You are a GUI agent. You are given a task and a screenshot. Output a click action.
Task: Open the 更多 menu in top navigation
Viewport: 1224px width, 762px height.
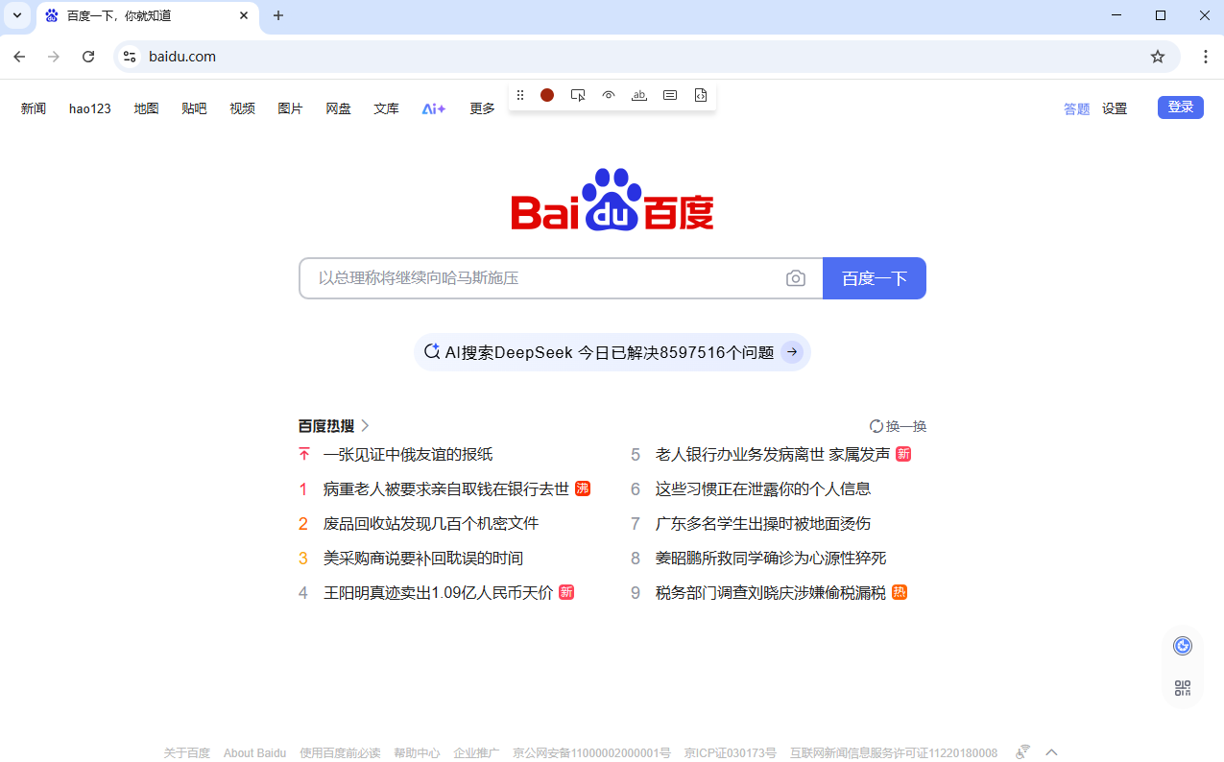pyautogui.click(x=482, y=108)
